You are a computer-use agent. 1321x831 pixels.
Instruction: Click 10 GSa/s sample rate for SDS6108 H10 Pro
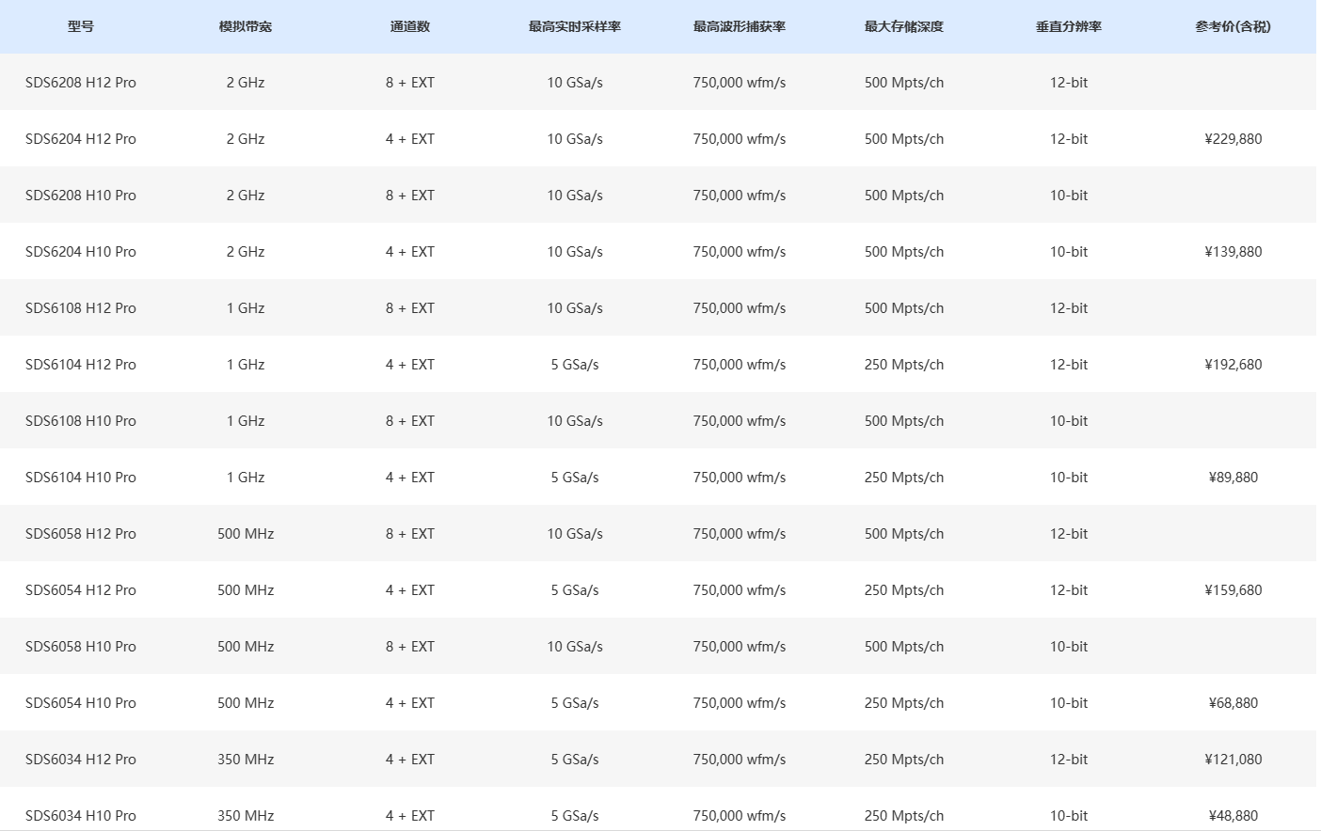click(575, 421)
